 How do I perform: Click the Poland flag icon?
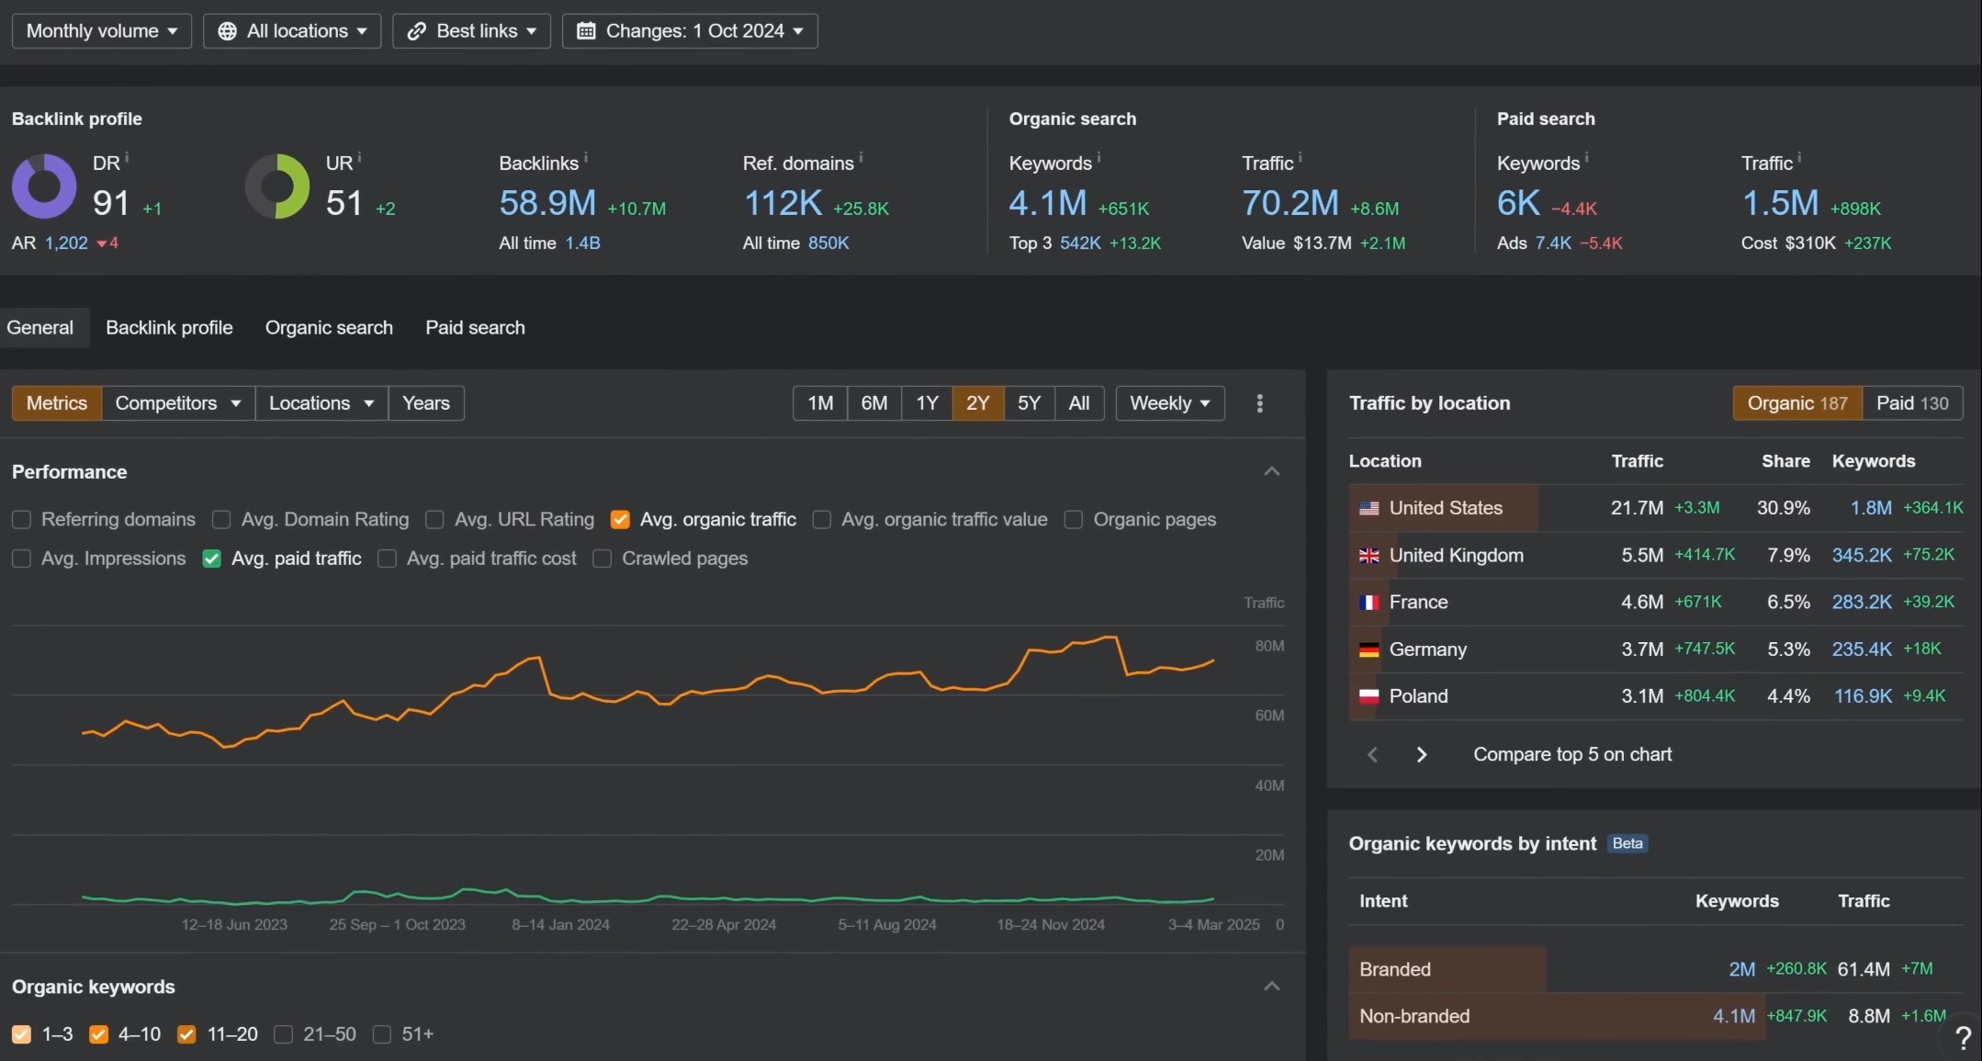tap(1368, 696)
